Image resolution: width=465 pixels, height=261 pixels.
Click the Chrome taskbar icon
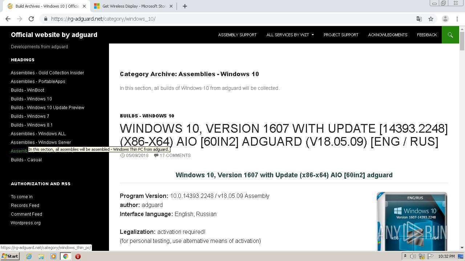click(65, 256)
